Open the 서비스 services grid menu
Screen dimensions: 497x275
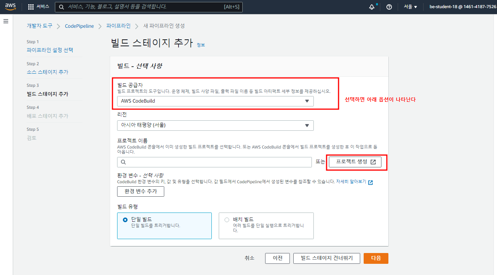pos(39,7)
